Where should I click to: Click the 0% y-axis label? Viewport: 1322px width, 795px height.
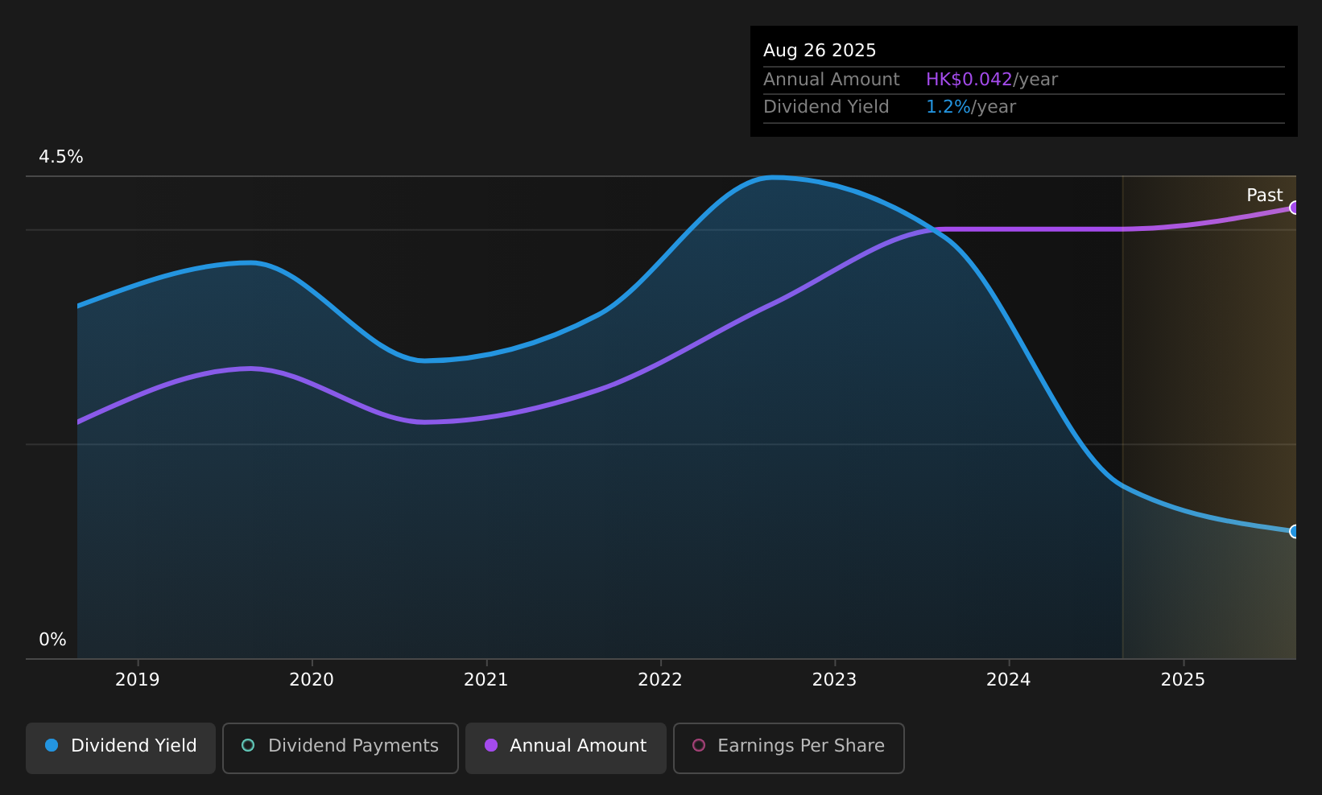[x=53, y=640]
